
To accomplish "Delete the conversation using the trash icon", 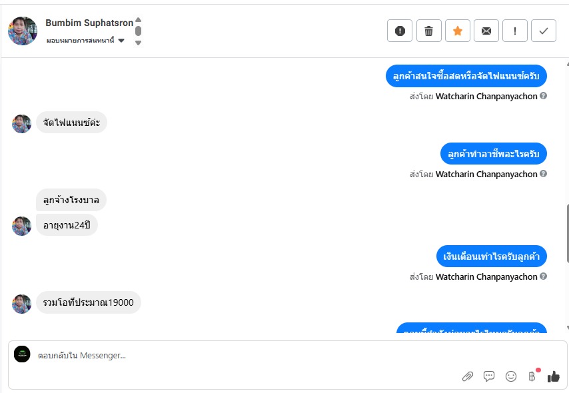I will click(428, 31).
